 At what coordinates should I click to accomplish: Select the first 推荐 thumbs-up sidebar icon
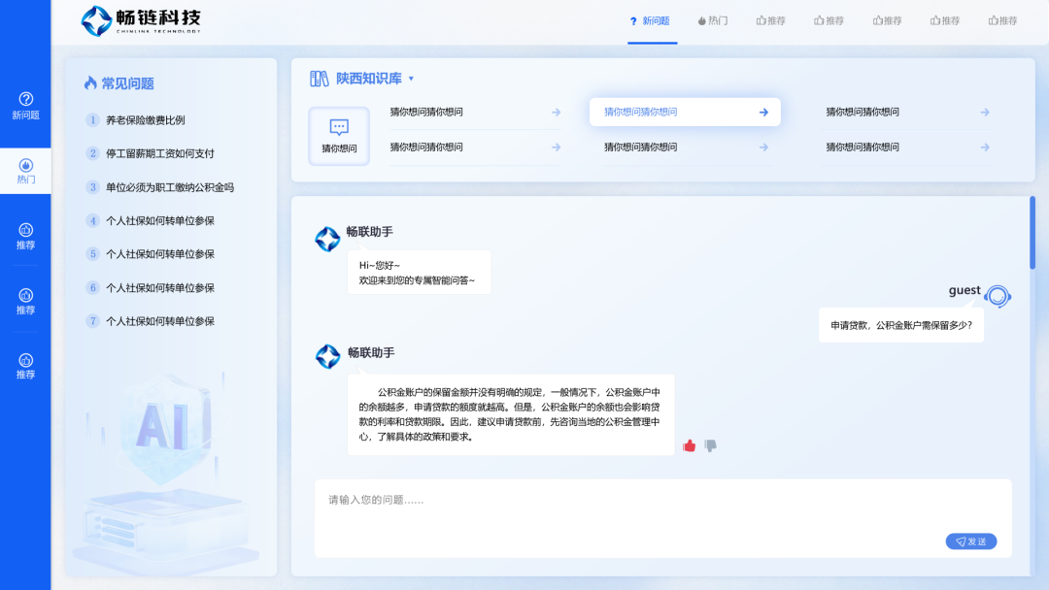[x=24, y=229]
